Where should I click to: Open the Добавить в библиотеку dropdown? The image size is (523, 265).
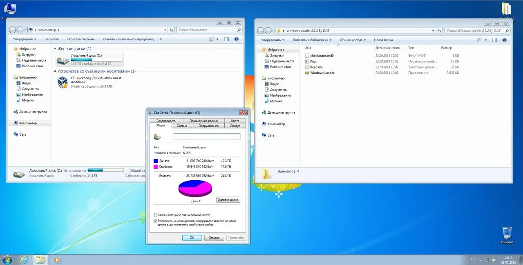312,40
